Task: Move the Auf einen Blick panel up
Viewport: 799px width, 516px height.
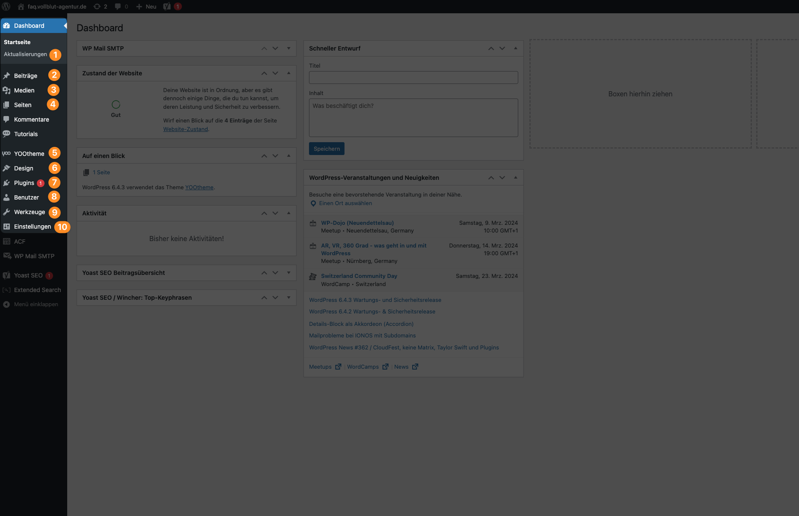Action: coord(264,156)
